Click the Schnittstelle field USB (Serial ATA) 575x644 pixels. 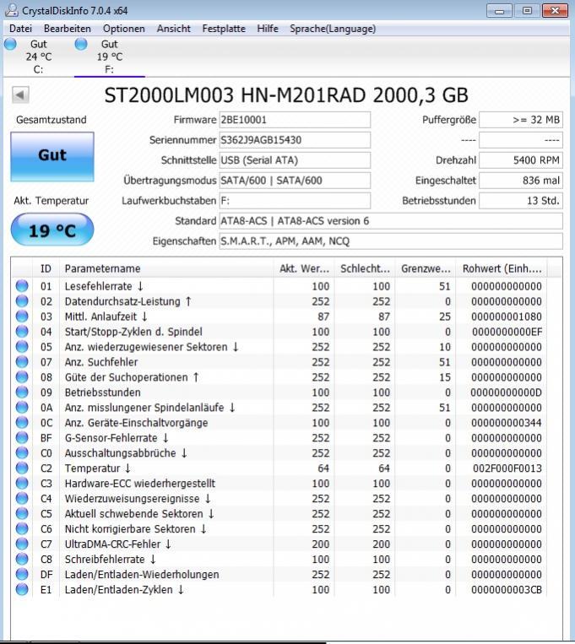295,160
